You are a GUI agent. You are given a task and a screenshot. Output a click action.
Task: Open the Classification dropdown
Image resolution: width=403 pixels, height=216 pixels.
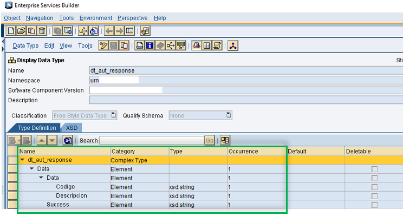[x=113, y=115]
